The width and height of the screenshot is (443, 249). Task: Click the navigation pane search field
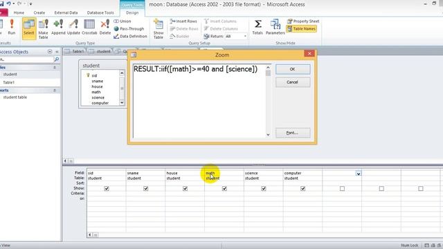coord(26,59)
